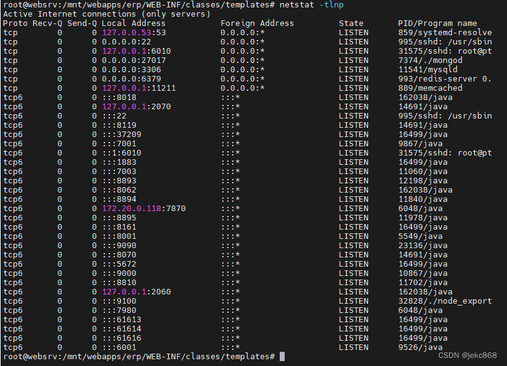Click local address :::61613
This screenshot has height=366, width=507.
(122, 320)
